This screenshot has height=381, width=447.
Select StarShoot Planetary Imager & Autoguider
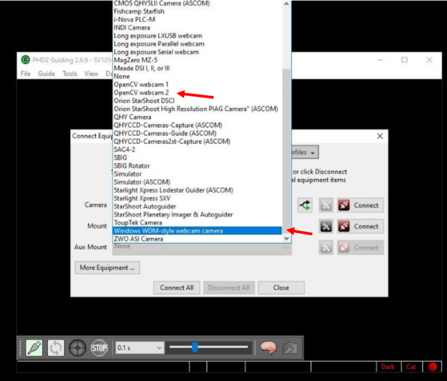pos(197,214)
